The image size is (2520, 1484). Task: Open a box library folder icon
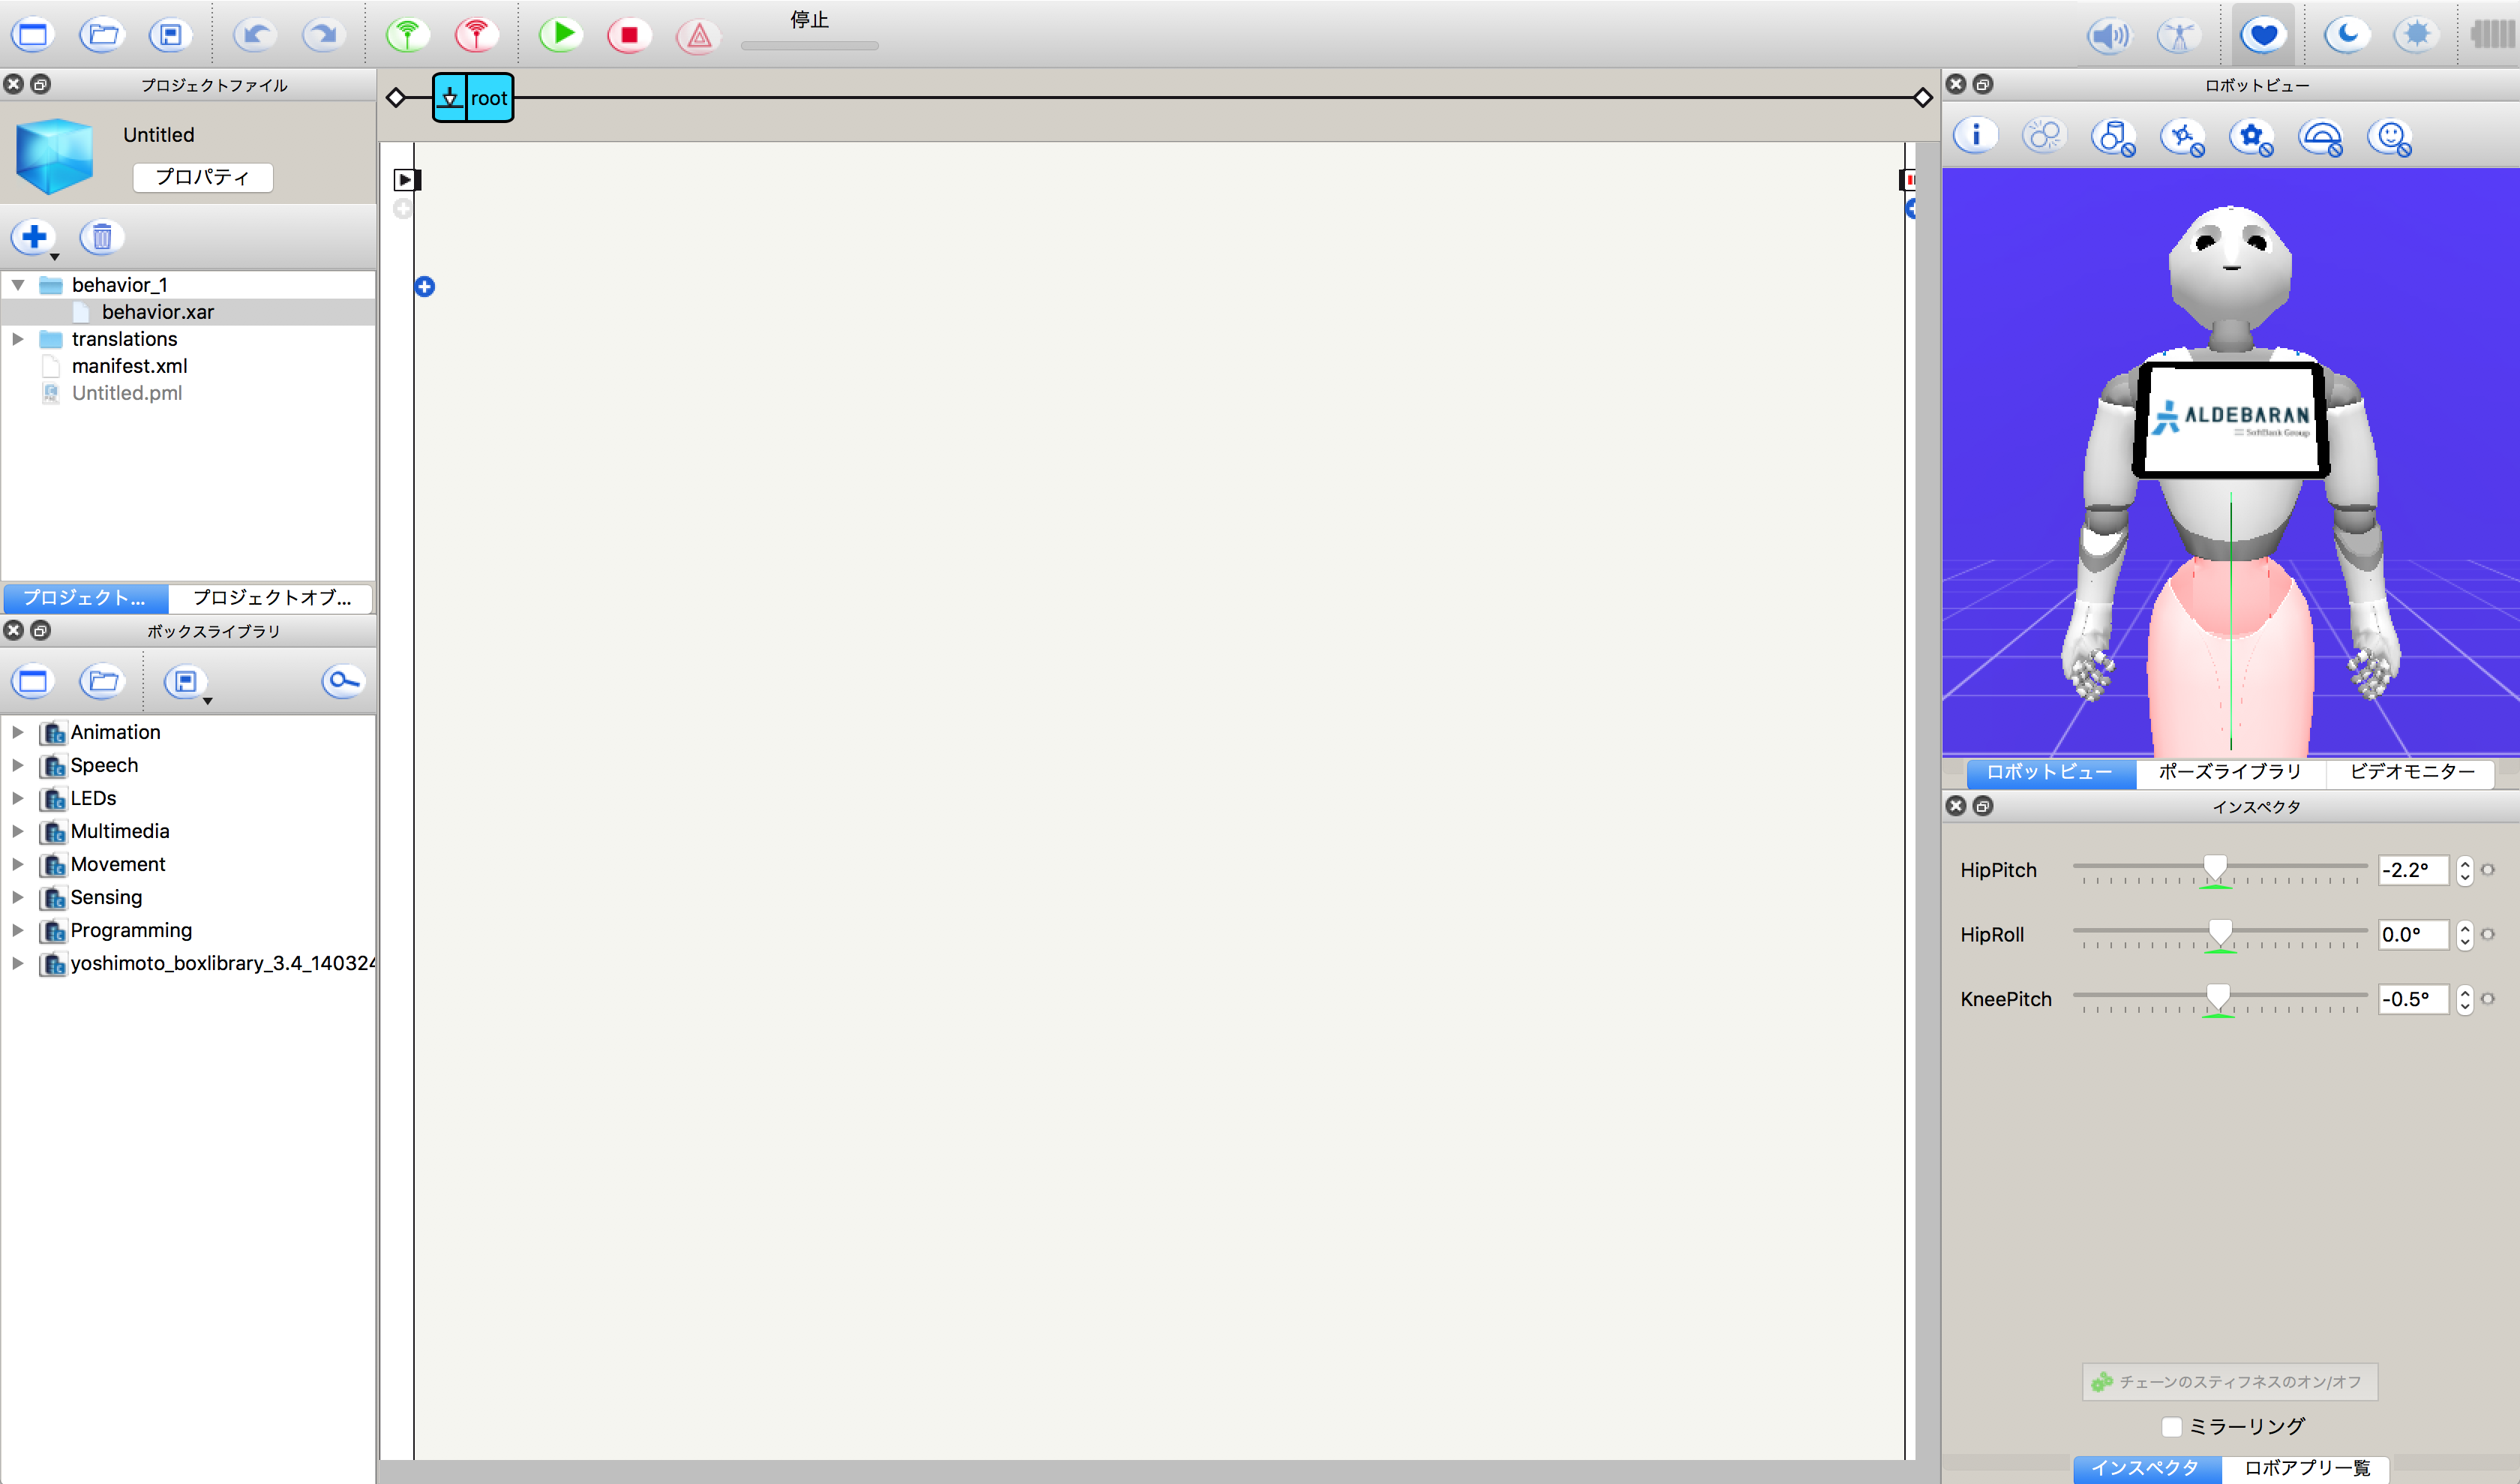click(102, 682)
